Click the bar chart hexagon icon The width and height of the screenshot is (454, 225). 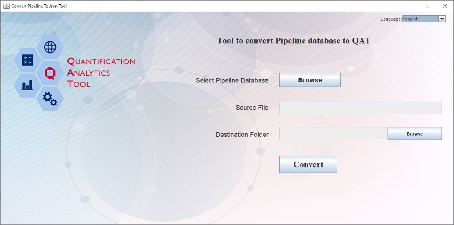pos(28,86)
